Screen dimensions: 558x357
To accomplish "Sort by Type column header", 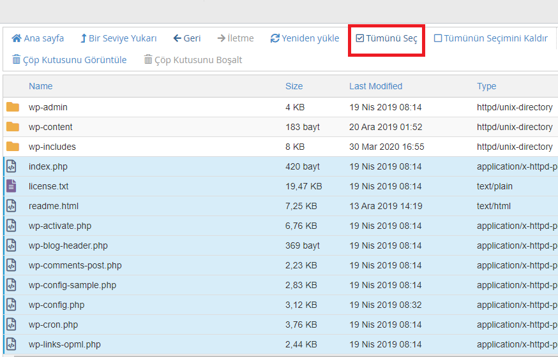I will click(x=486, y=86).
